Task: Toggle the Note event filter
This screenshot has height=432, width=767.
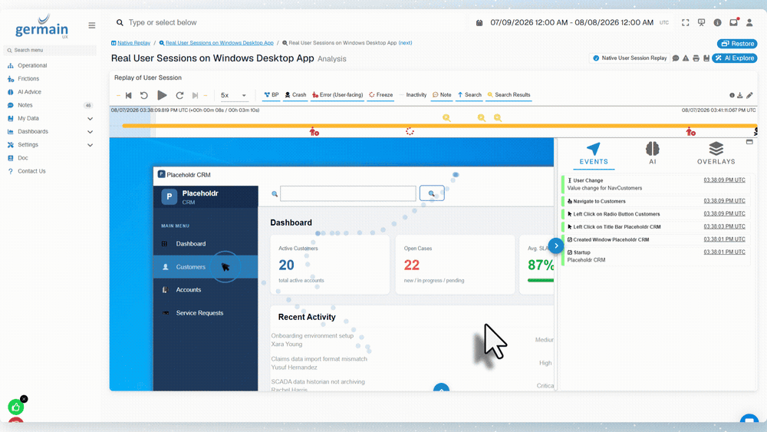Action: 442,95
